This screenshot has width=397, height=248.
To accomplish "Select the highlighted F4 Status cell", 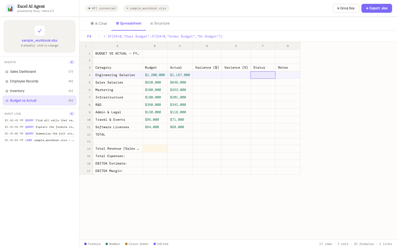I will (263, 75).
